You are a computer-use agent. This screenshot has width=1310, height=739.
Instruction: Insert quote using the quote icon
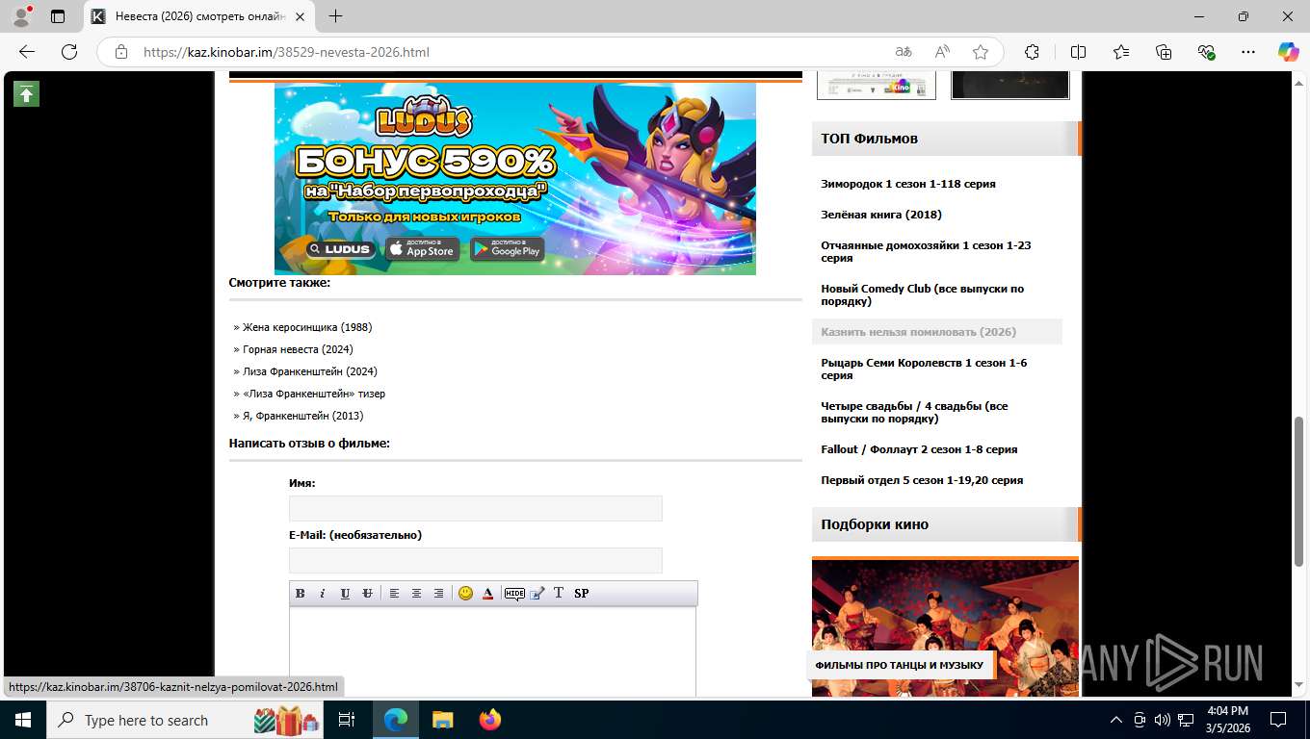point(537,594)
